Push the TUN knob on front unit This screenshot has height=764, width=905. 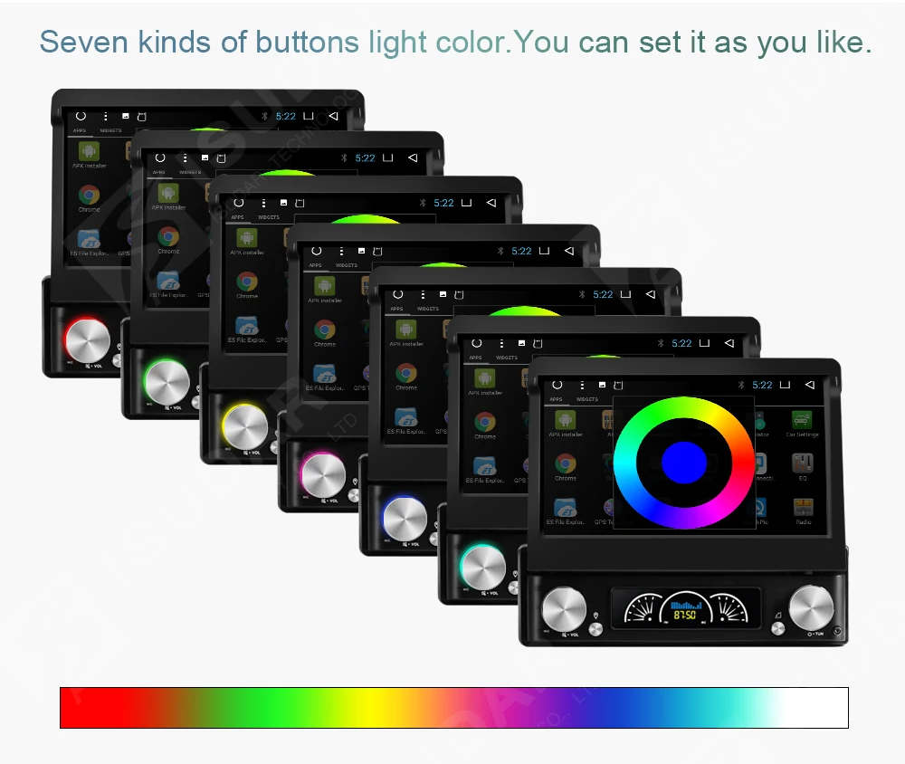tap(811, 608)
